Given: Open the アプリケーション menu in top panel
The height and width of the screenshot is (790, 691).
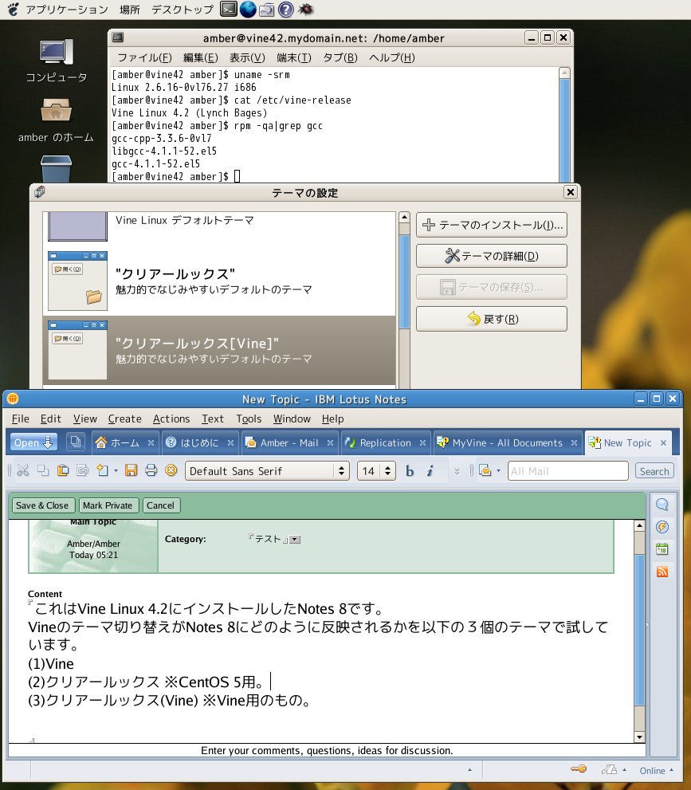Looking at the screenshot, I should 66,10.
